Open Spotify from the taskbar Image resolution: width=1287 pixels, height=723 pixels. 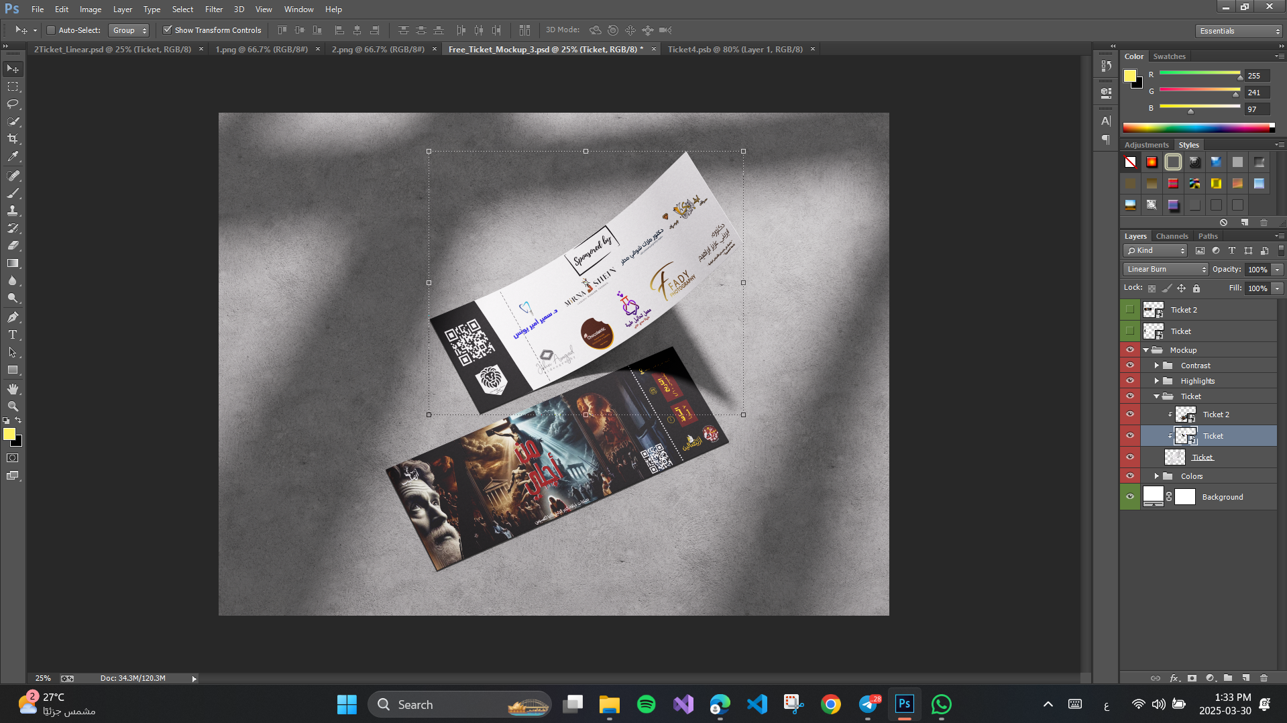coord(646,704)
